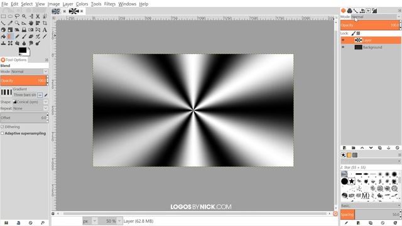
Task: Open the Tool Options panel menu
Action: (46, 60)
